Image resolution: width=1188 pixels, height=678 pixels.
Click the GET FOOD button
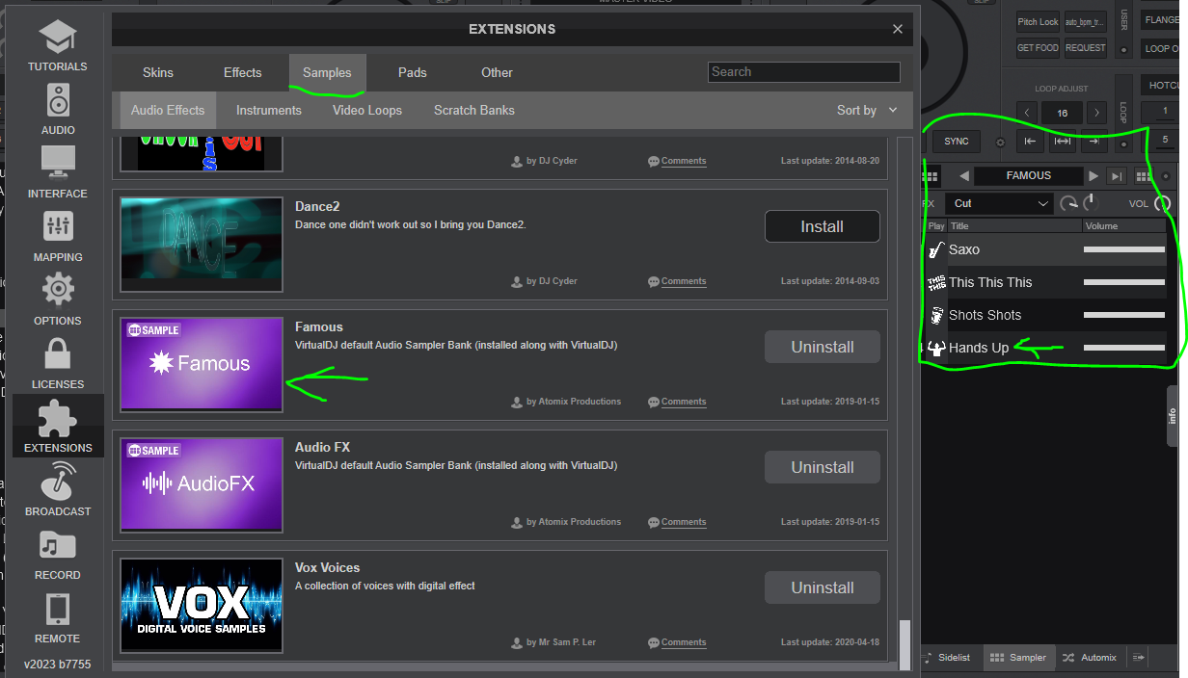click(1038, 48)
